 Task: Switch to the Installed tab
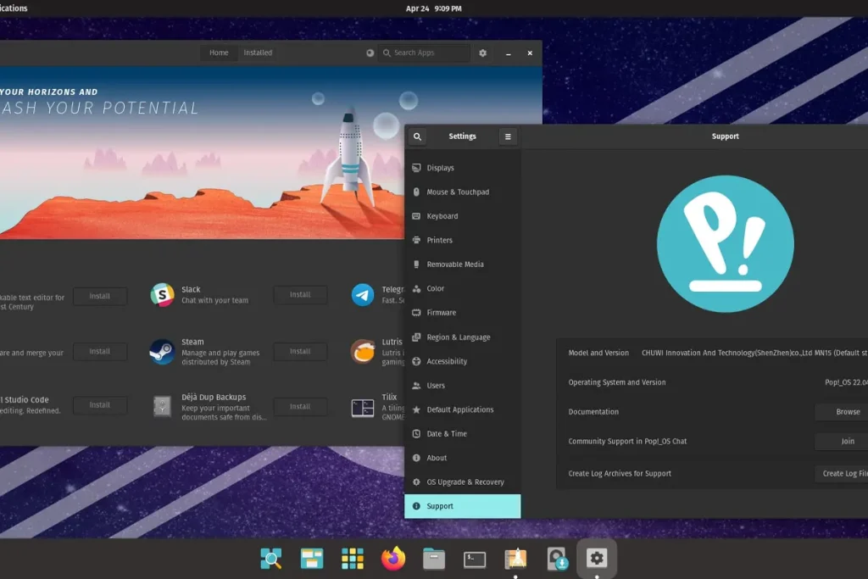[x=258, y=53]
